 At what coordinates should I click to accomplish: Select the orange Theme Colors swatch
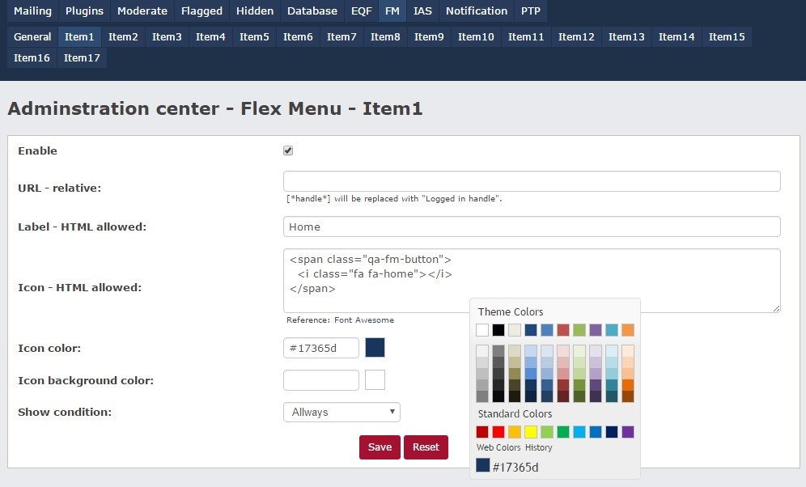tap(628, 330)
